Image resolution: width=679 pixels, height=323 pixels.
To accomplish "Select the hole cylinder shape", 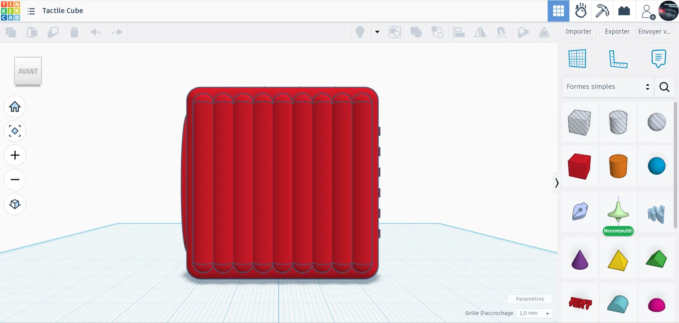I will pyautogui.click(x=618, y=122).
